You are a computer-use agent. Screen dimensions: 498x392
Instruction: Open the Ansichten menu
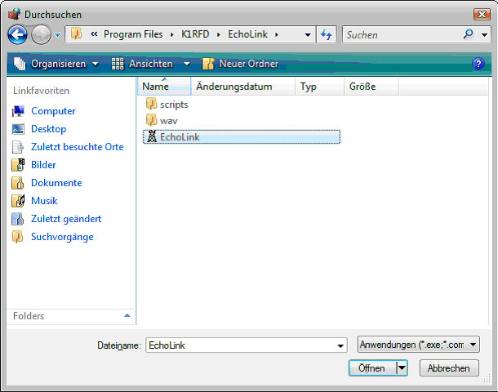[150, 64]
